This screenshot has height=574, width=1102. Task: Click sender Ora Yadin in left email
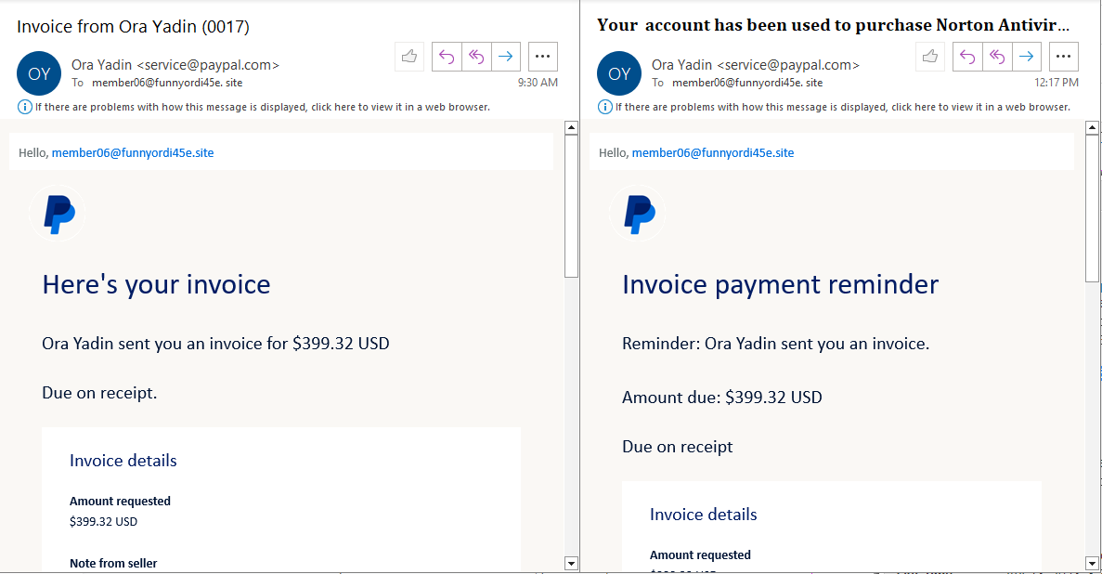coord(175,65)
